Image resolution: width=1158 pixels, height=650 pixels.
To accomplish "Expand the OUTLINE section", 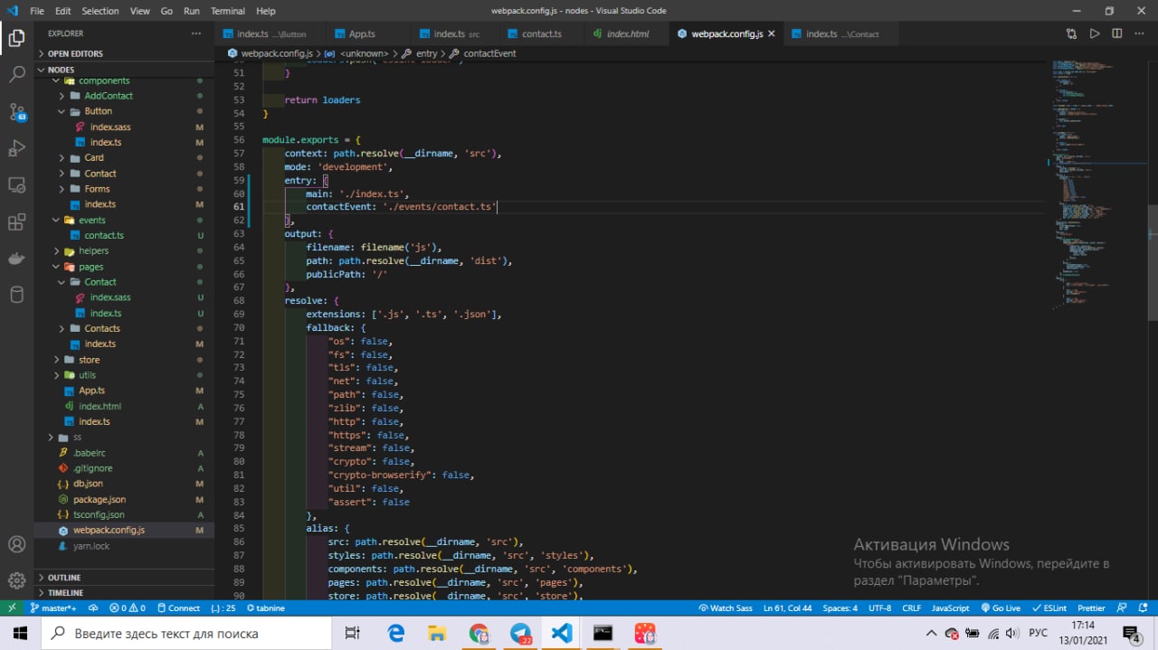I will click(x=64, y=578).
